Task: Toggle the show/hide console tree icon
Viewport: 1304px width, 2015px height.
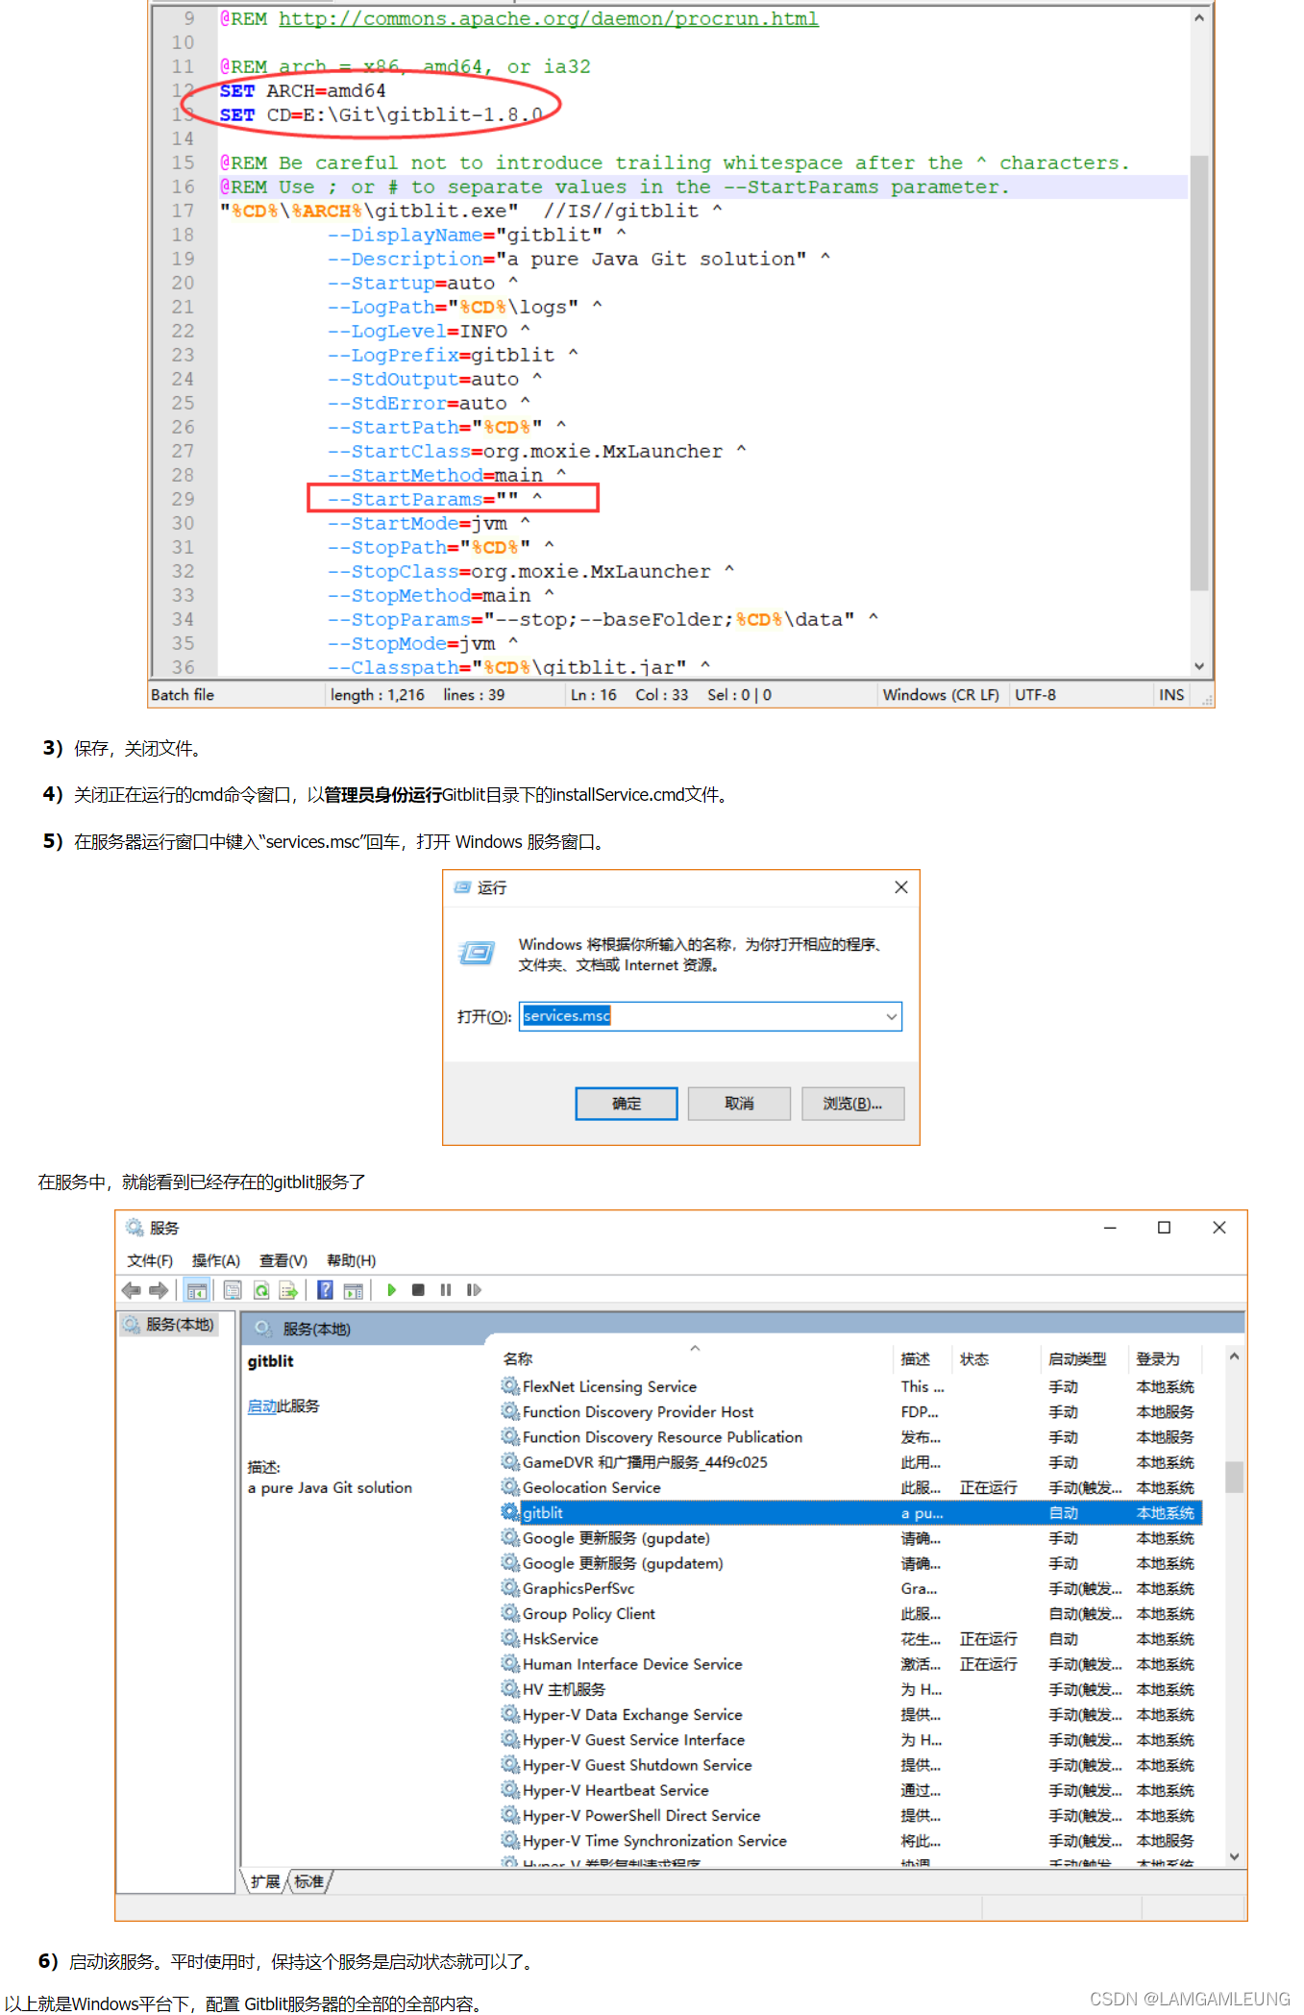Action: click(x=197, y=1290)
